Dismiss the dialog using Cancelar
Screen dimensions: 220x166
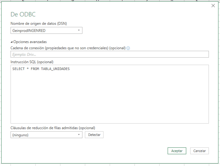pyautogui.click(x=200, y=151)
